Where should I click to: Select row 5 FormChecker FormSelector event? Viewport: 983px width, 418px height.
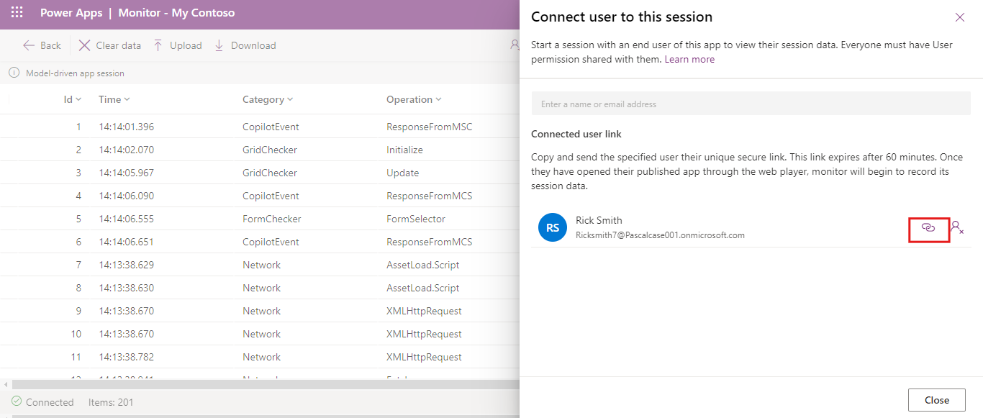pos(271,219)
